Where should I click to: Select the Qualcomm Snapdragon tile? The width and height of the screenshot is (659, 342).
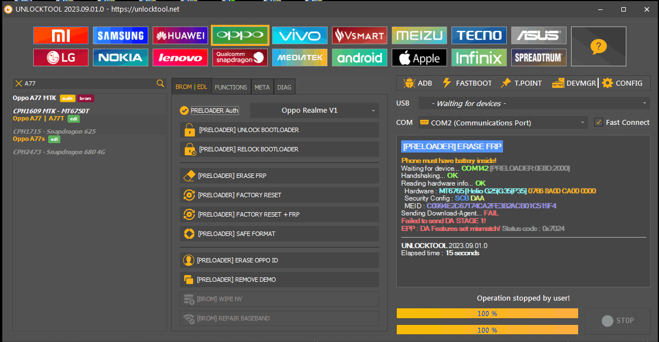coord(240,57)
